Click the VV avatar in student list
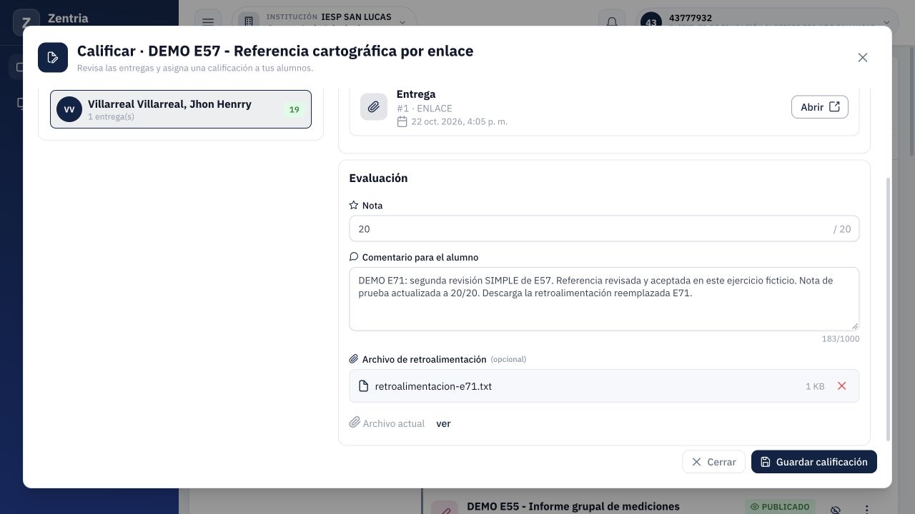 pyautogui.click(x=69, y=109)
